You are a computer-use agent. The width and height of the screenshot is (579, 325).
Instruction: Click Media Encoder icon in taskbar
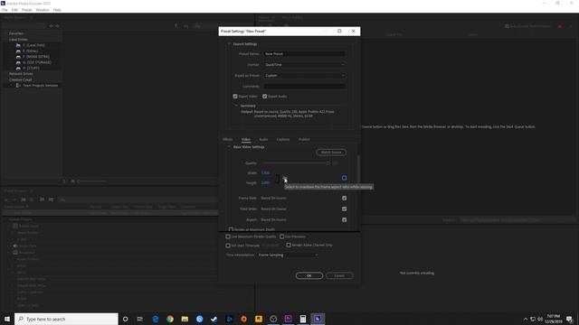(318, 319)
